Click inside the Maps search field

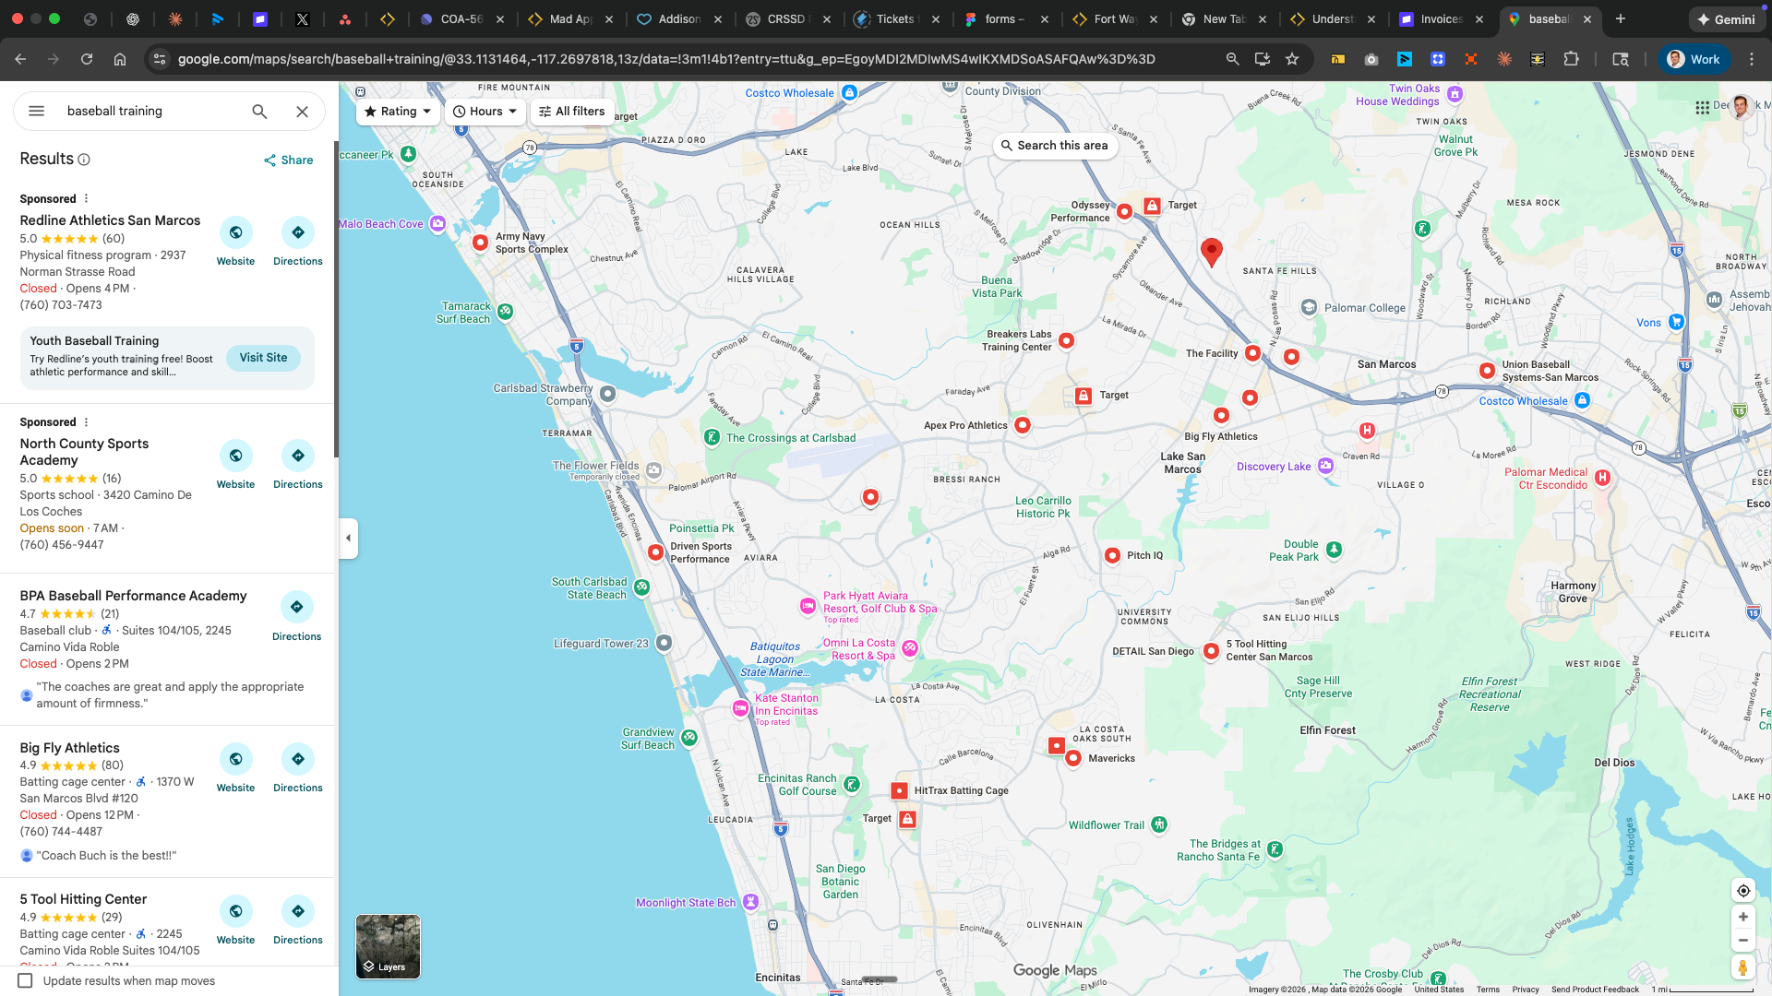click(x=138, y=111)
